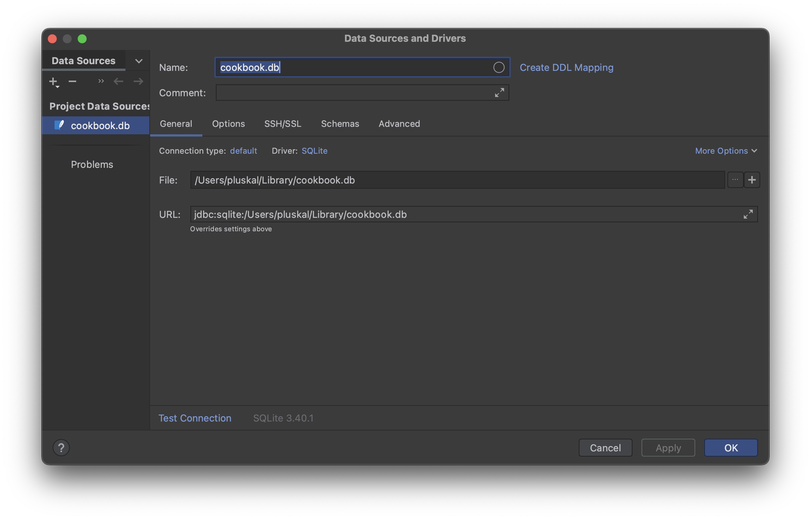Change connection type from default
This screenshot has height=520, width=811.
pos(243,151)
